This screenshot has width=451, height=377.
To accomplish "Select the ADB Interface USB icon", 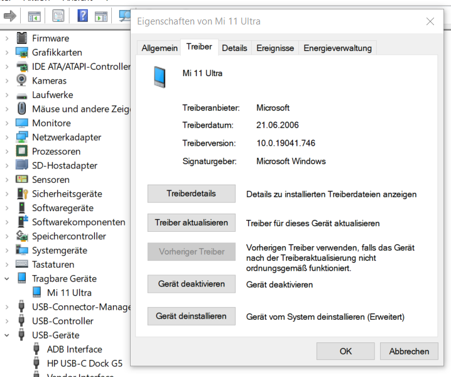I will (x=36, y=349).
